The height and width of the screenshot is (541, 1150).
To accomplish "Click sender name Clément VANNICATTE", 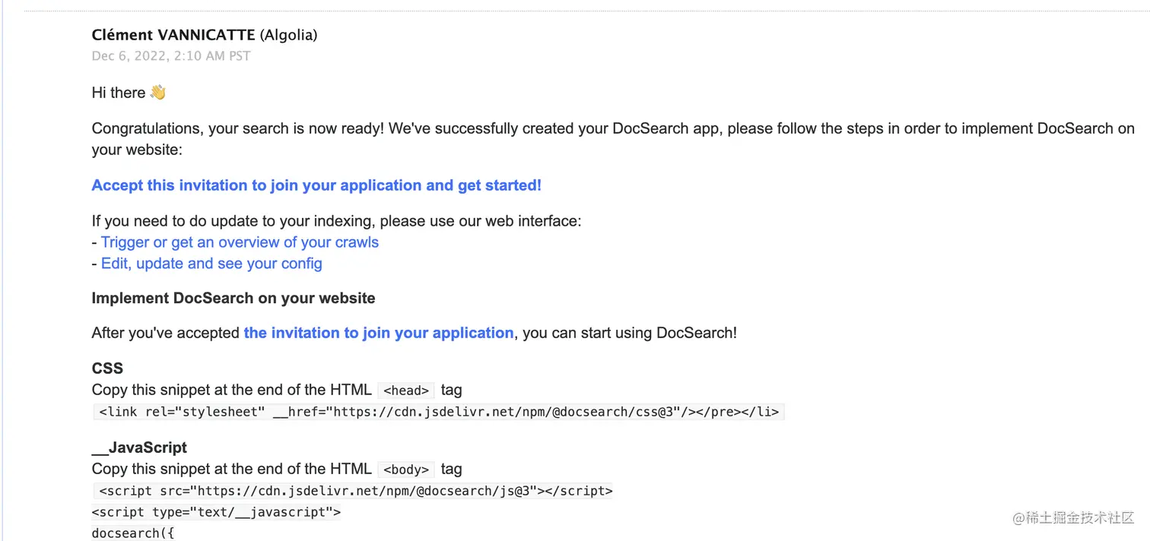I will coord(173,35).
